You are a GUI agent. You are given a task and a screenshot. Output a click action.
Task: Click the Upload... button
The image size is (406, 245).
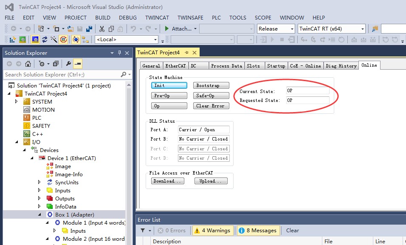click(211, 181)
